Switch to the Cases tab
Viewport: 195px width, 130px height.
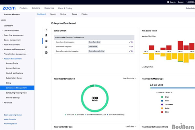[74, 14]
